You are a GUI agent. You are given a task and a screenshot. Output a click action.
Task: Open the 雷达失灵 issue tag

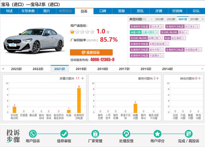click(147, 27)
